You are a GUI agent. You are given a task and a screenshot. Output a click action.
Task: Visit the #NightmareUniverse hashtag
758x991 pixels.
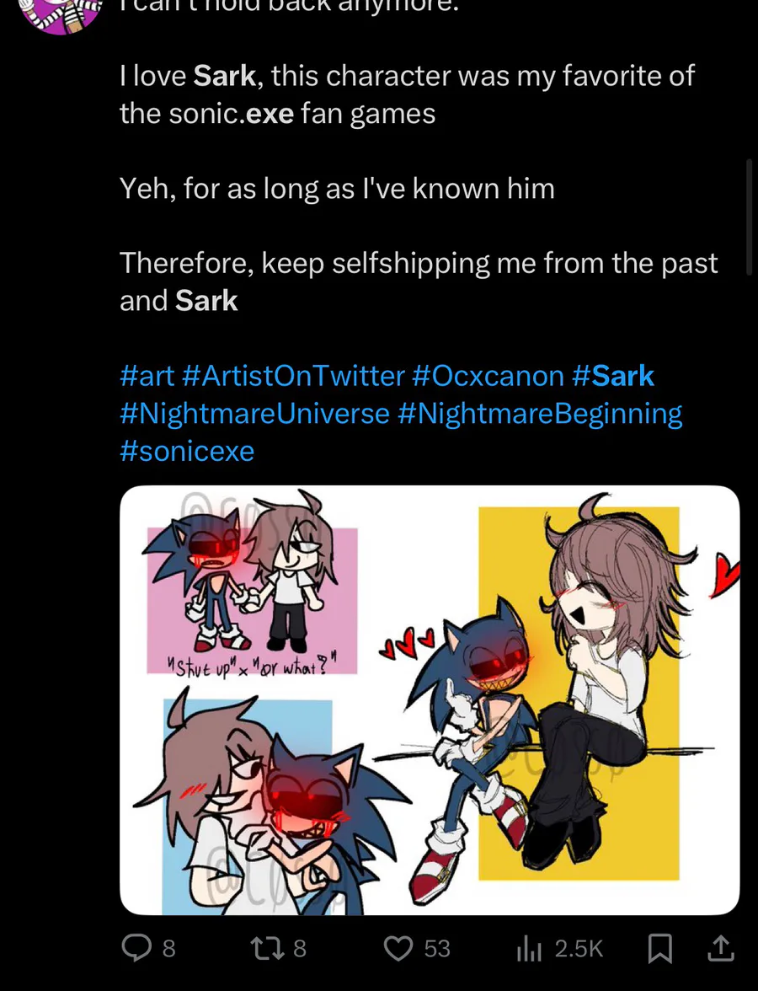click(x=254, y=414)
